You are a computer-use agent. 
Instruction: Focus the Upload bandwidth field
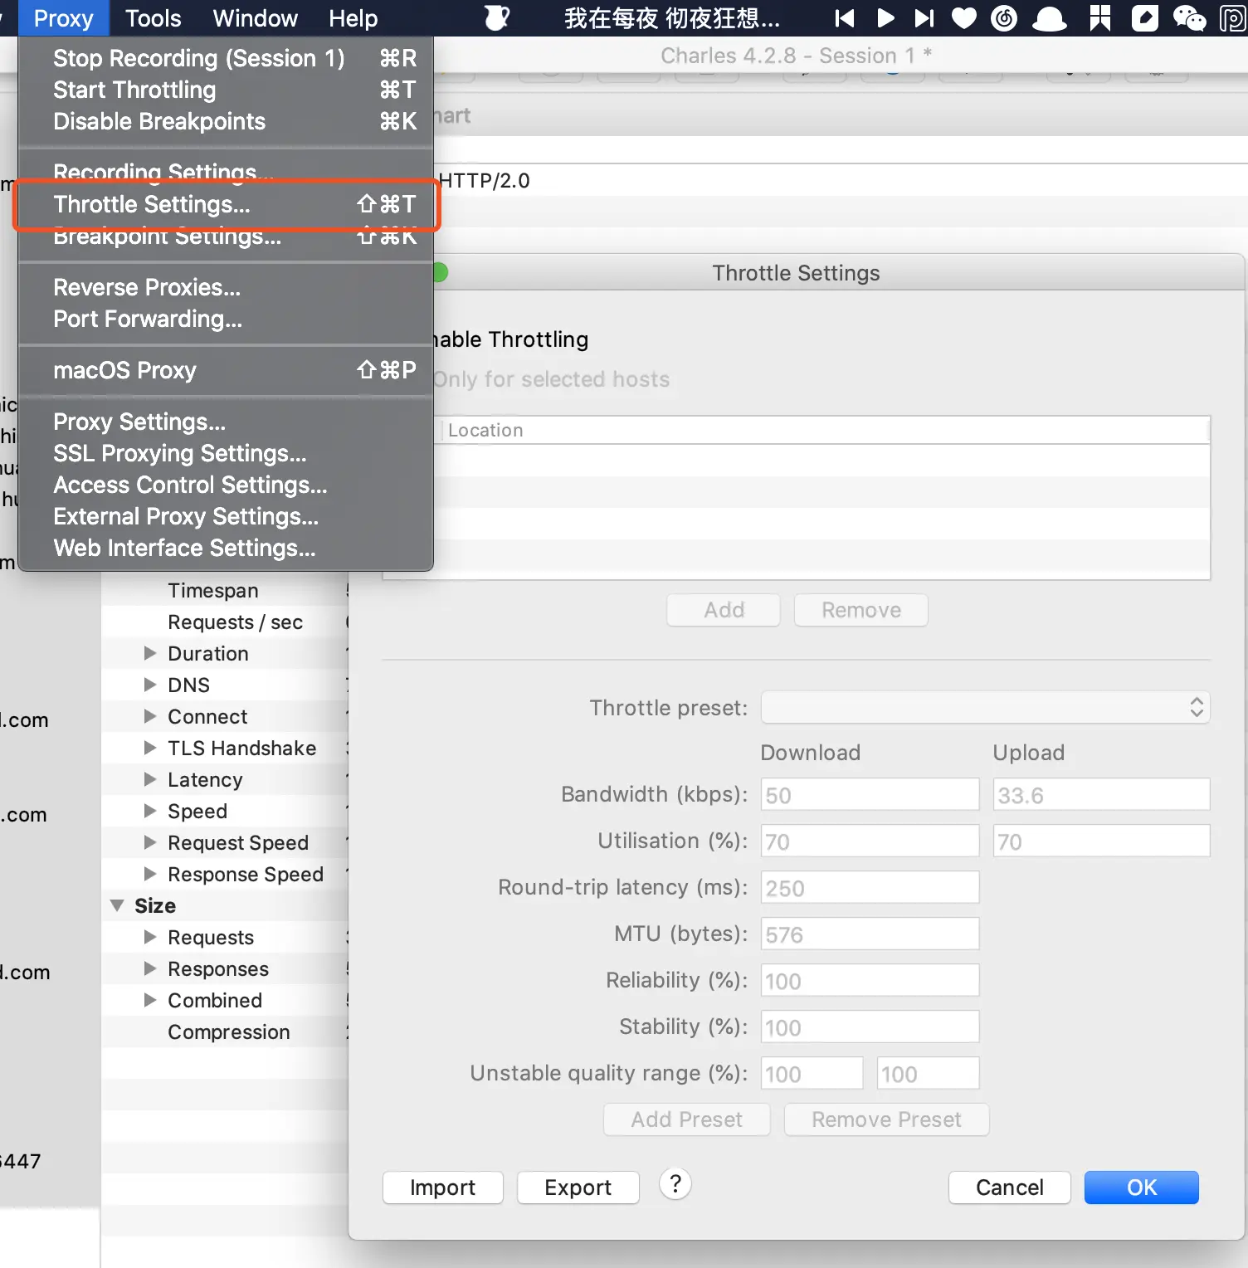(1101, 794)
